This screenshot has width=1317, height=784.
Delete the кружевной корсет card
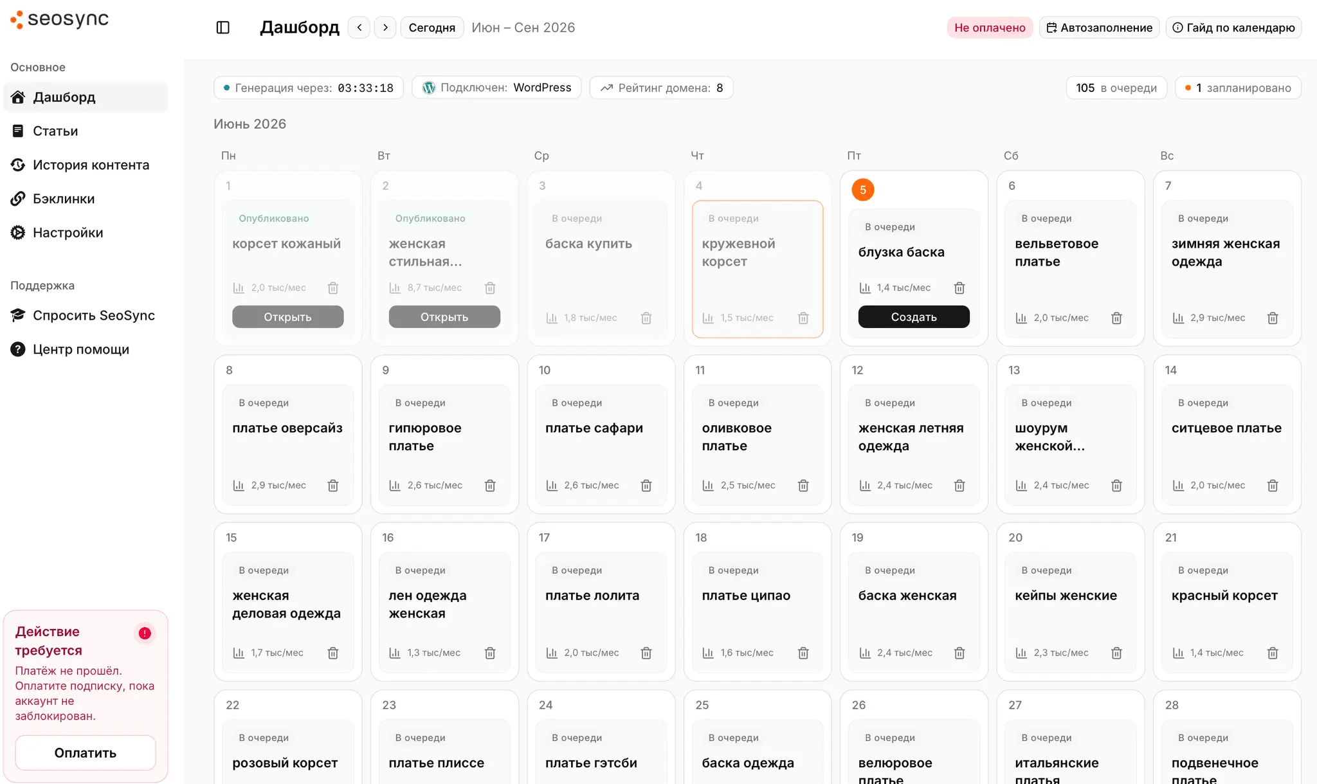point(803,318)
